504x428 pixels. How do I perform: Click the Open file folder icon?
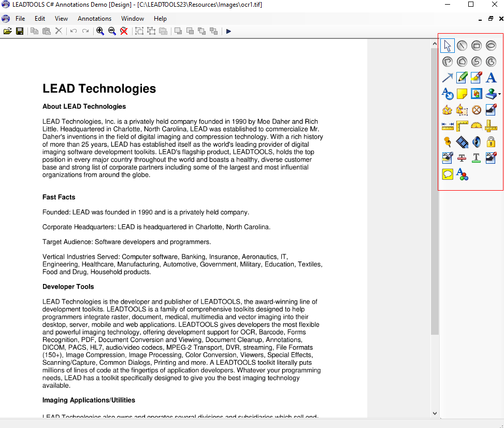(8, 31)
